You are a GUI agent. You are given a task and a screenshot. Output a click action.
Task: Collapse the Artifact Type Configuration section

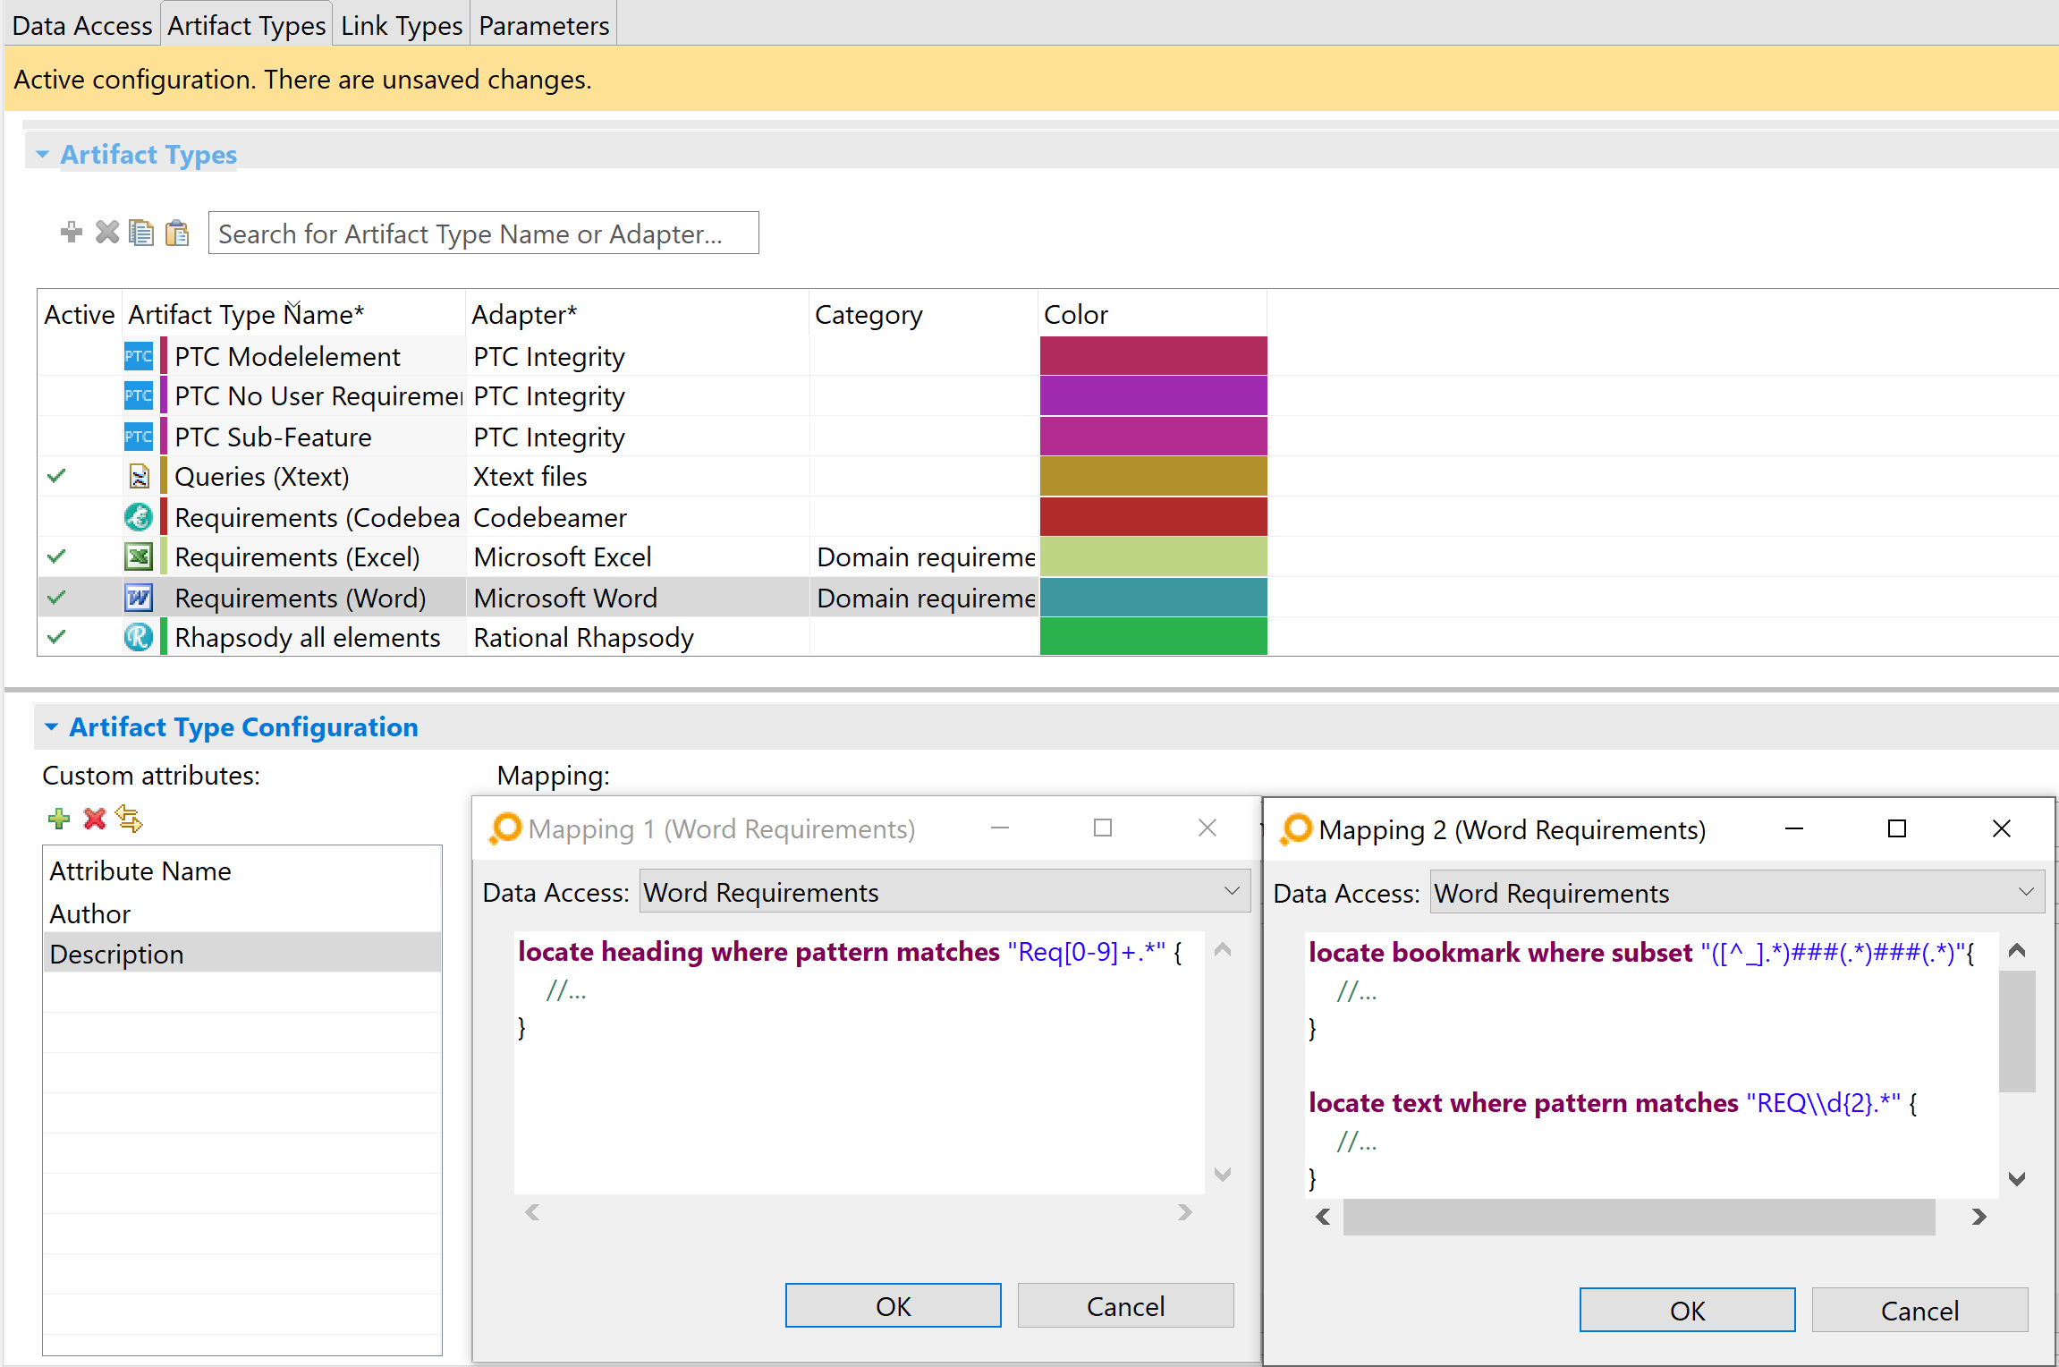[51, 727]
